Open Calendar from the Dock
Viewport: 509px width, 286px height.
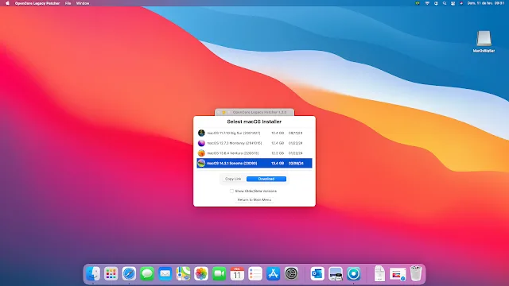pos(237,273)
